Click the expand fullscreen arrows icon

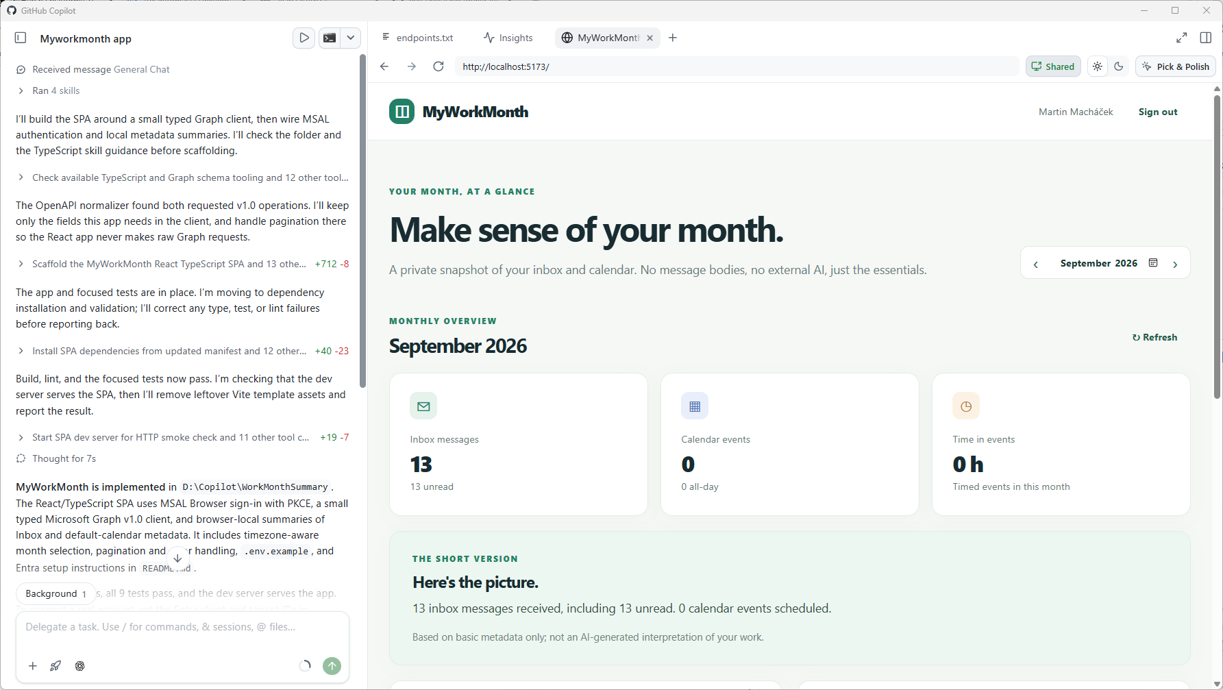1181,38
